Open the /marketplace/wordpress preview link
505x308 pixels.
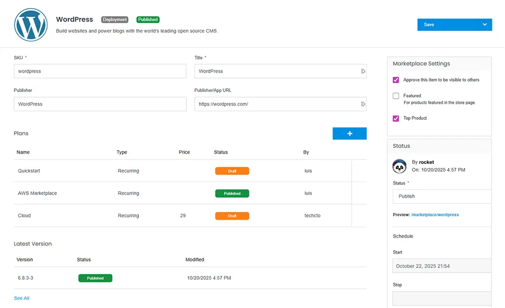[x=435, y=215]
